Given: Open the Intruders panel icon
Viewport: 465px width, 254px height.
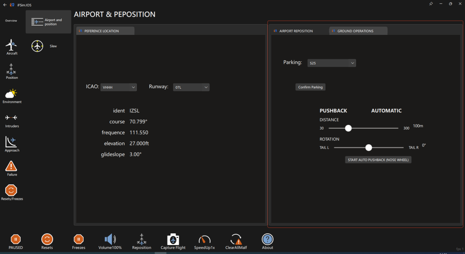Looking at the screenshot, I should click(12, 118).
